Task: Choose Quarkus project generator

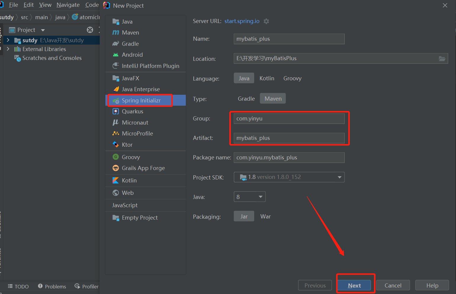Action: point(146,111)
